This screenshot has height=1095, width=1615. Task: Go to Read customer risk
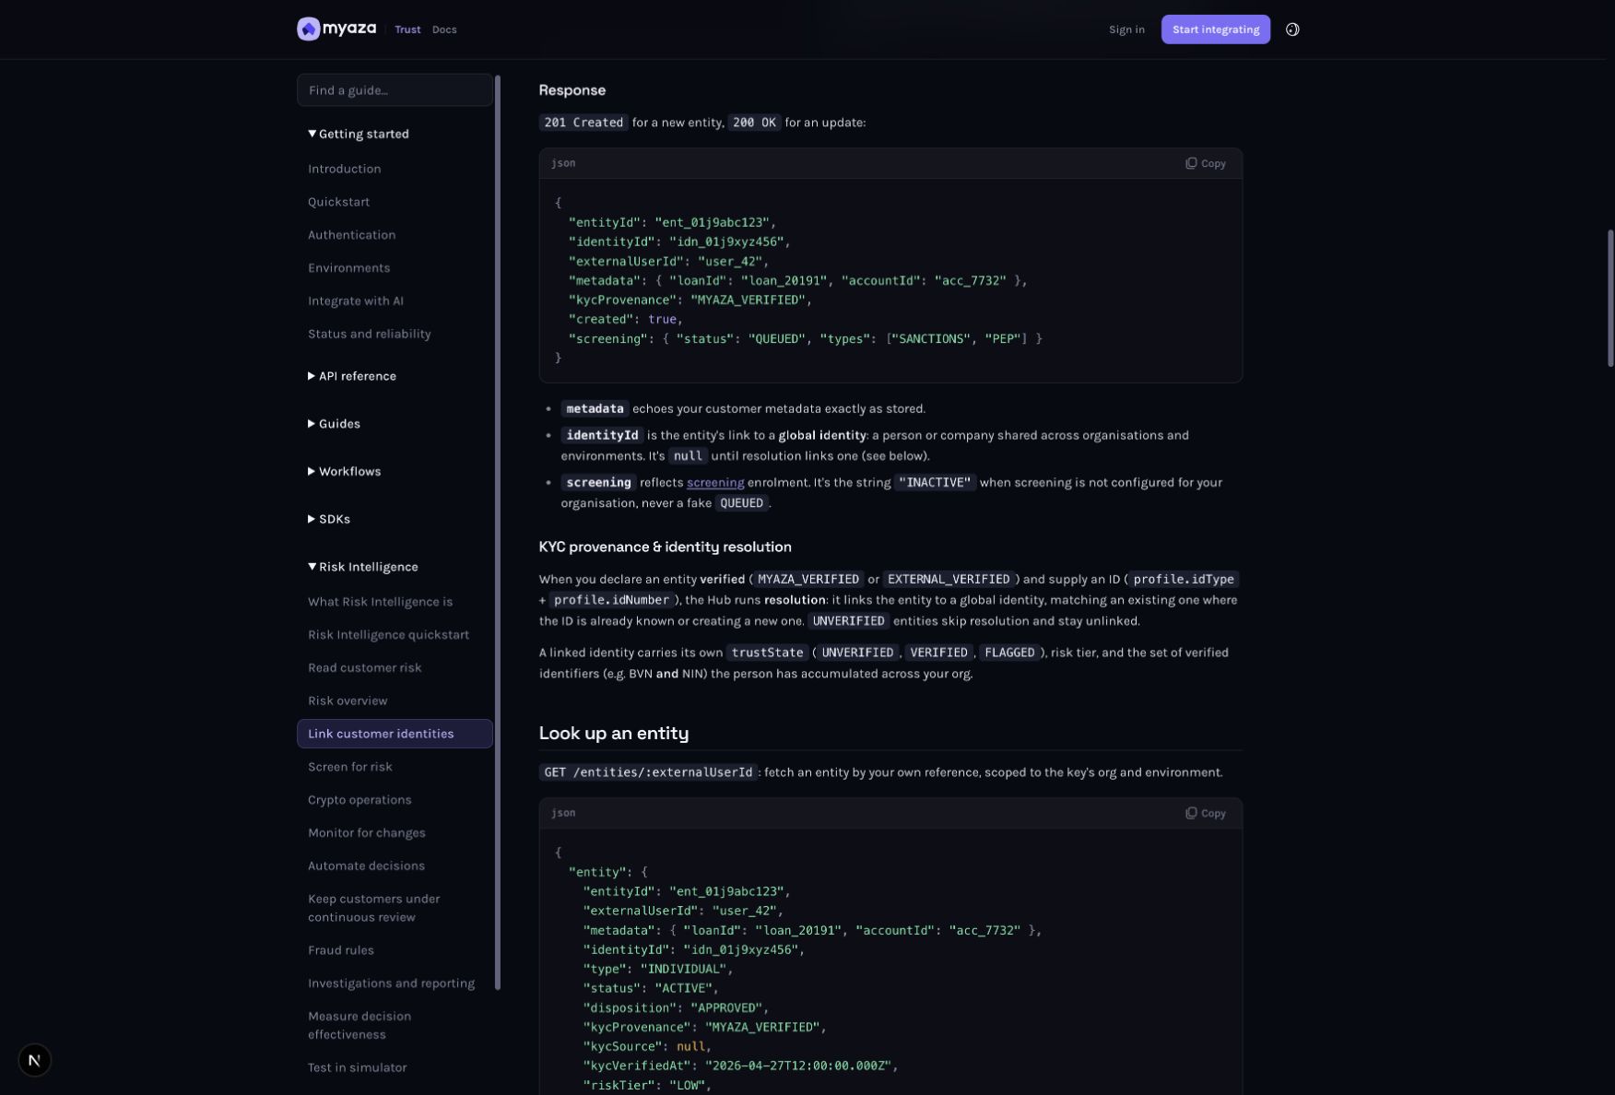365,668
